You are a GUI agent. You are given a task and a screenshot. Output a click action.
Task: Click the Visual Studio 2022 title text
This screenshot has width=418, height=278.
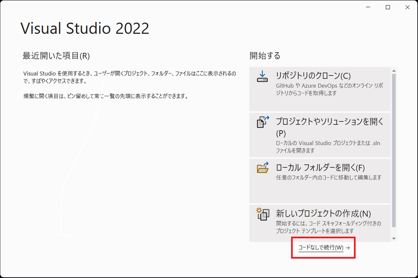(85, 28)
